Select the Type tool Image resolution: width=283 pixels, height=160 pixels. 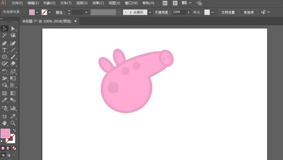[x=5, y=50]
